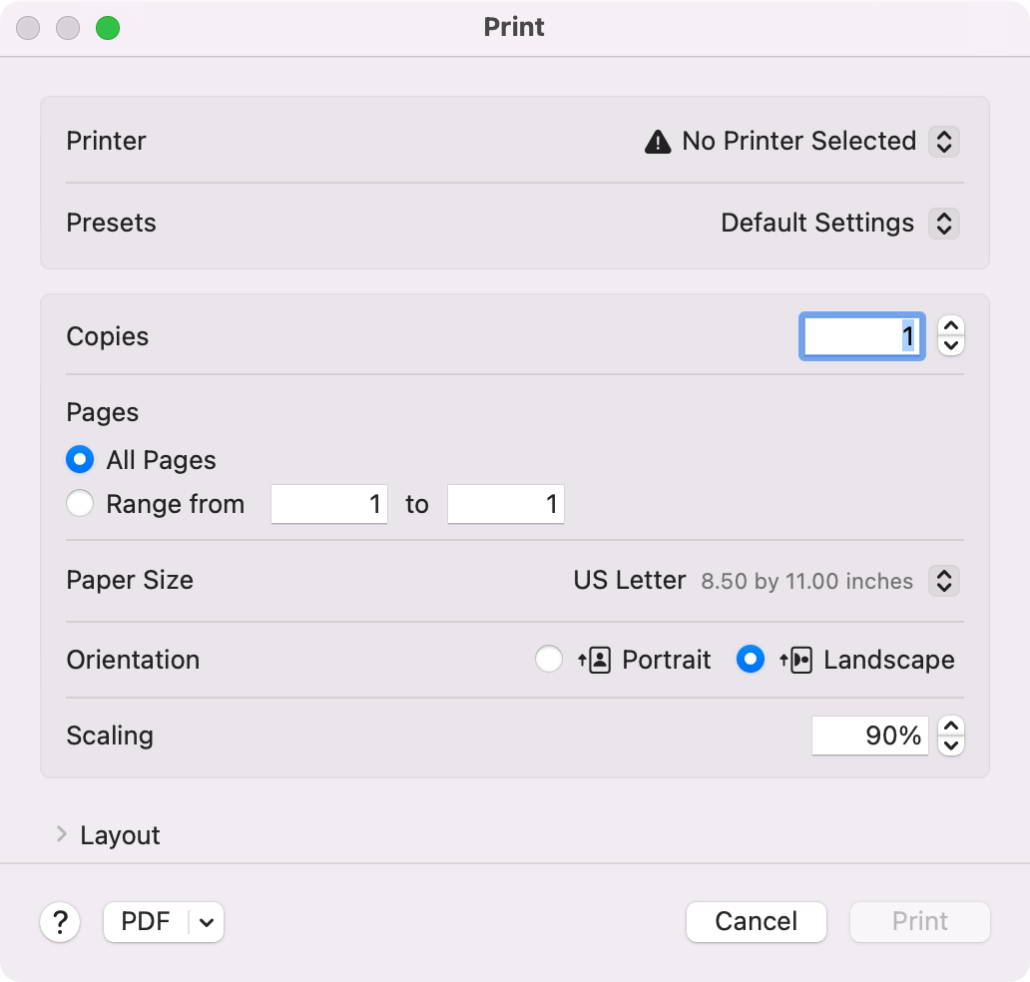Open the Printer selection dropdown
This screenshot has height=982, width=1030.
943,142
